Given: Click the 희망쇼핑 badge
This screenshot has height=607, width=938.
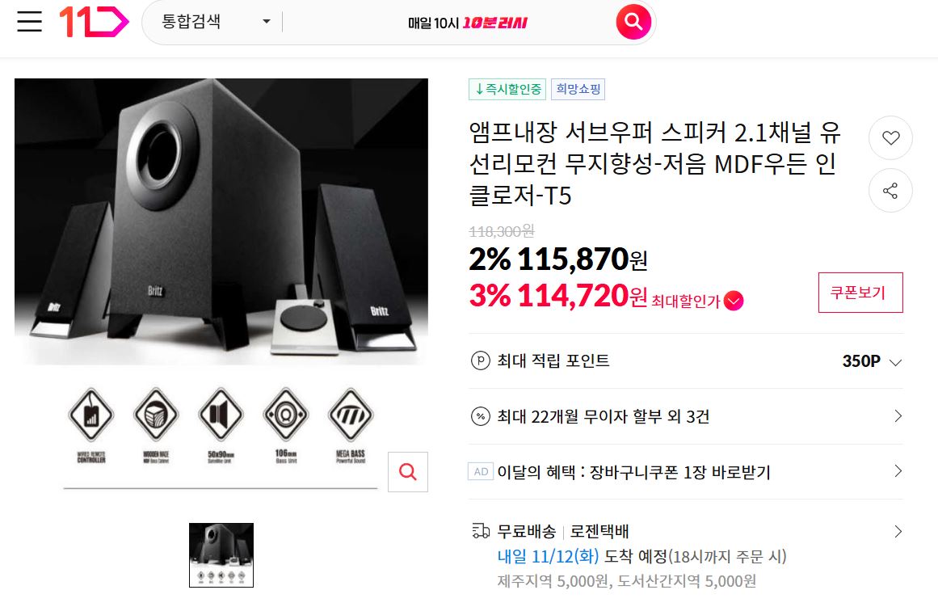Looking at the screenshot, I should (578, 89).
